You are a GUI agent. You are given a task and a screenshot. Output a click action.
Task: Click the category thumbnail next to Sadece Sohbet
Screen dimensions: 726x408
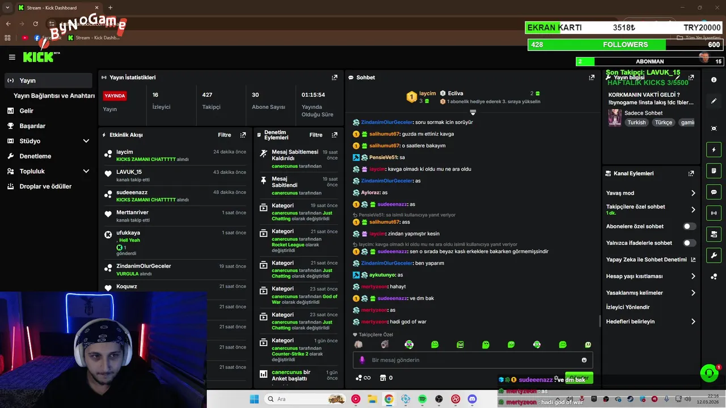pyautogui.click(x=614, y=117)
